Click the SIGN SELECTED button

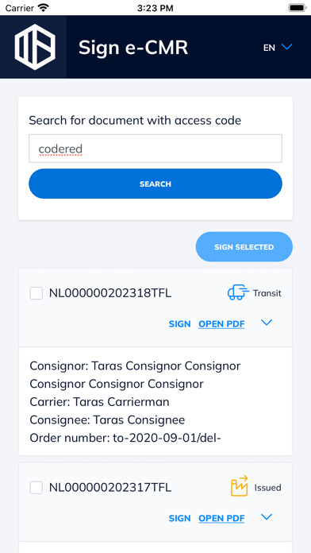(x=244, y=247)
